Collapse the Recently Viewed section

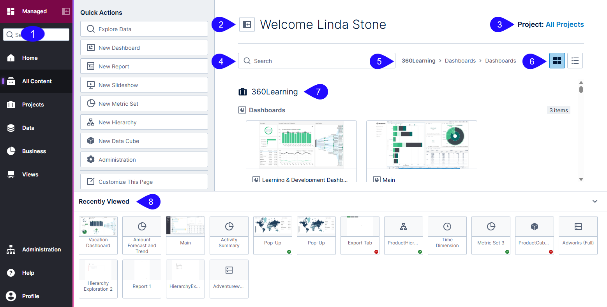tap(595, 201)
